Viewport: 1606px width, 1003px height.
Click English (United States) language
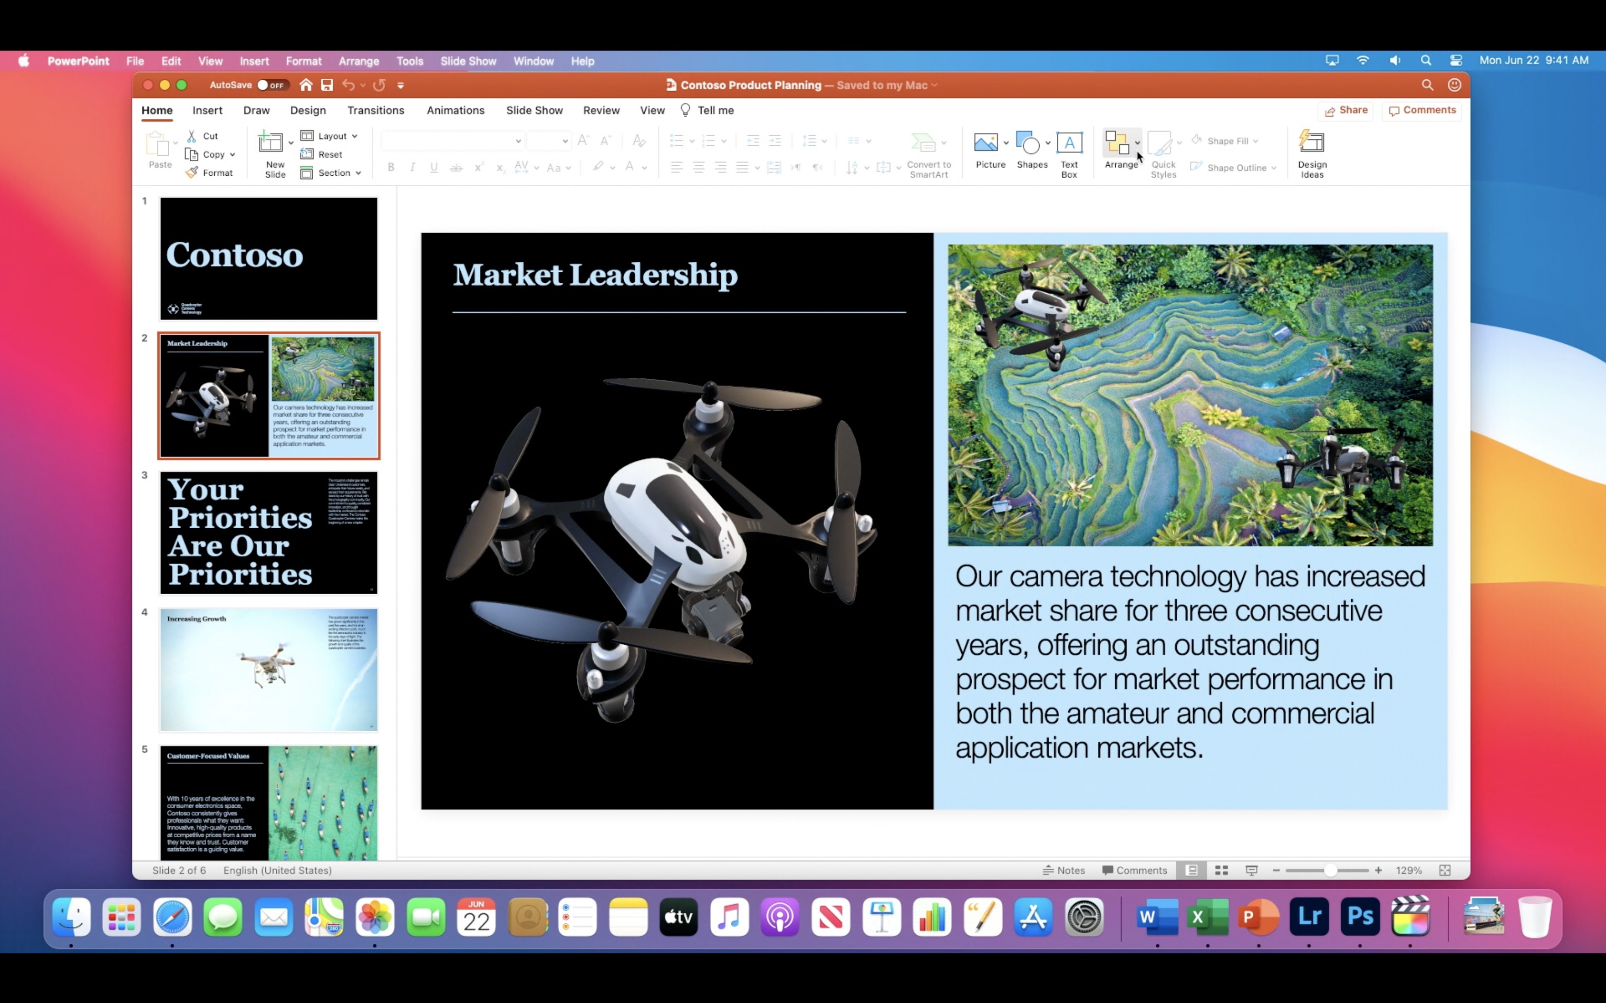coord(277,870)
